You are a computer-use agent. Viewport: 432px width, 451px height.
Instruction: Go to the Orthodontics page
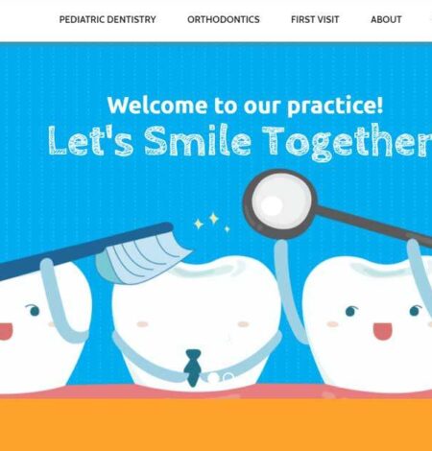tap(224, 19)
